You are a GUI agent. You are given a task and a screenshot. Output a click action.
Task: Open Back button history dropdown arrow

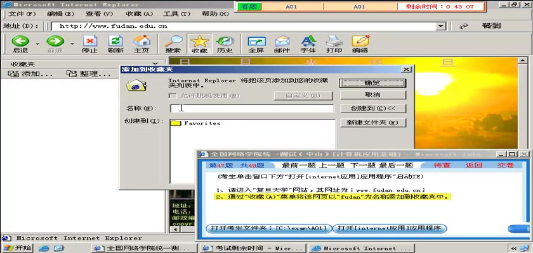point(37,44)
